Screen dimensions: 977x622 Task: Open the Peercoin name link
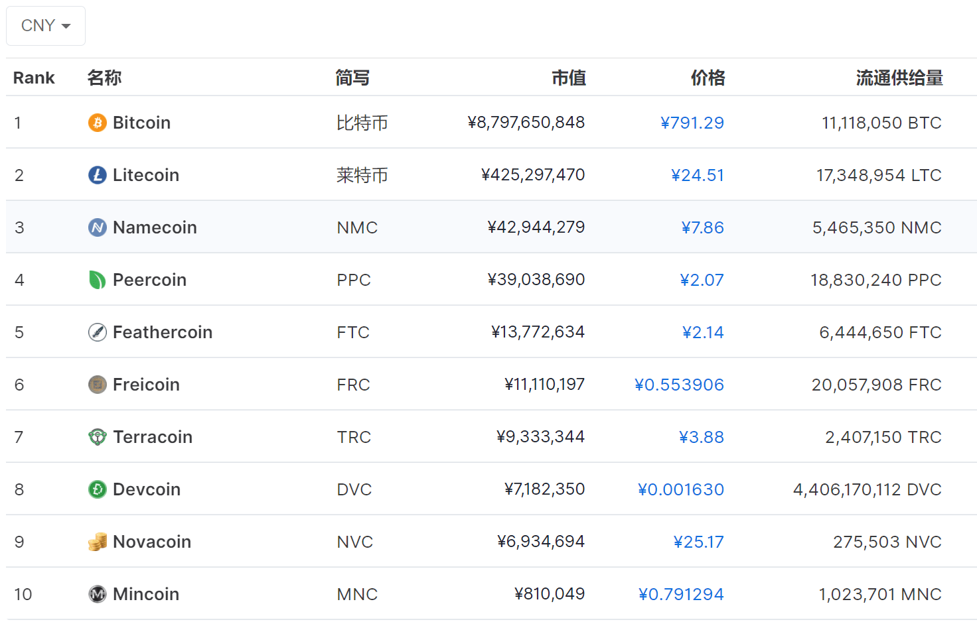pos(149,280)
